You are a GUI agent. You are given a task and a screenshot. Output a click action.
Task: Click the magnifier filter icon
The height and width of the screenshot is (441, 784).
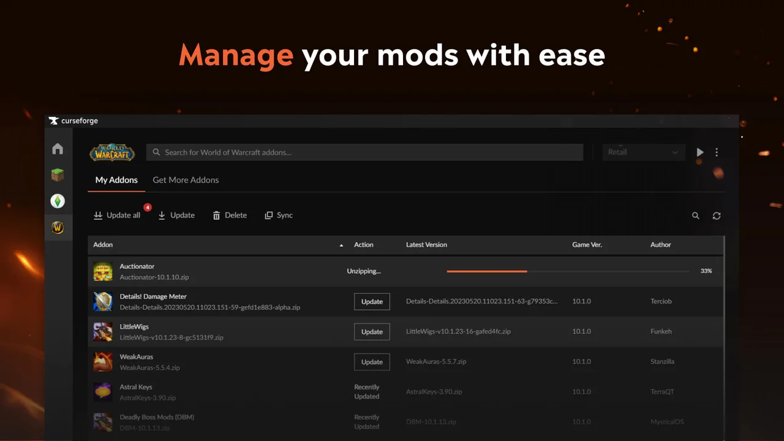695,216
